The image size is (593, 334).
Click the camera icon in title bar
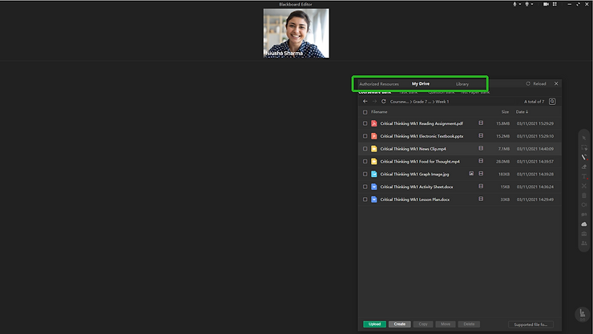pyautogui.click(x=546, y=4)
